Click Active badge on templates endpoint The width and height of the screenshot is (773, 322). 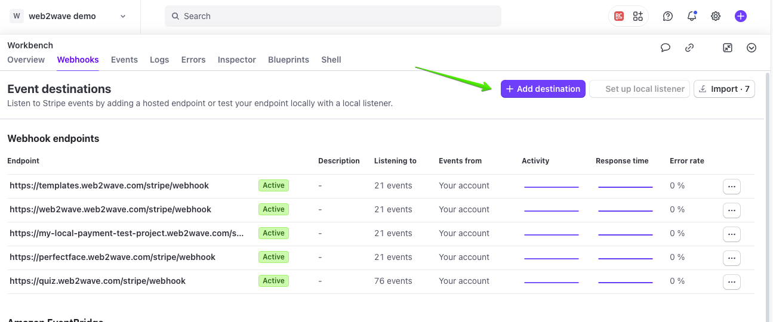click(273, 185)
